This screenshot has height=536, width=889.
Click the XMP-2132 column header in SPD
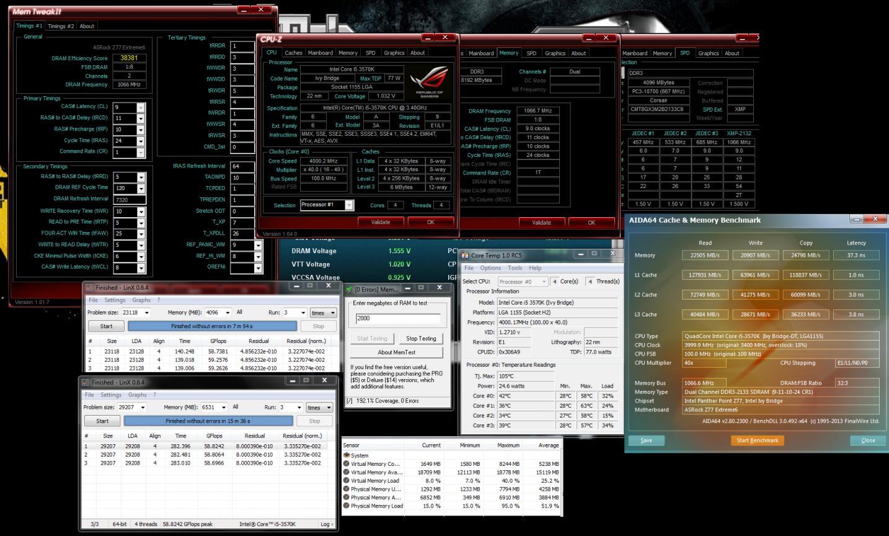(738, 133)
